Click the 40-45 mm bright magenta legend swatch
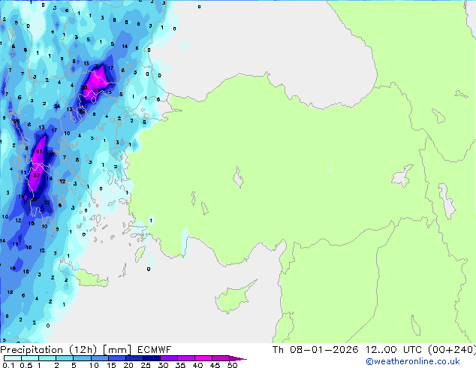This screenshot has height=368, width=476. pos(203,358)
